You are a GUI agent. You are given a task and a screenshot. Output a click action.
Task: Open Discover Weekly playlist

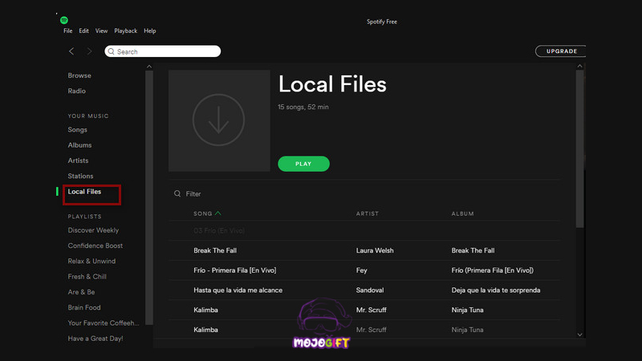(93, 230)
